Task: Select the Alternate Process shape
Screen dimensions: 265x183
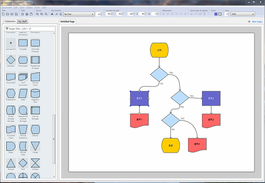Action: click(x=35, y=43)
